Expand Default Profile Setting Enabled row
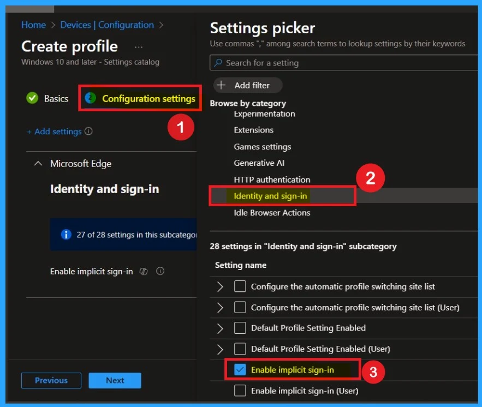Screen dimensions: 482x407 220,328
